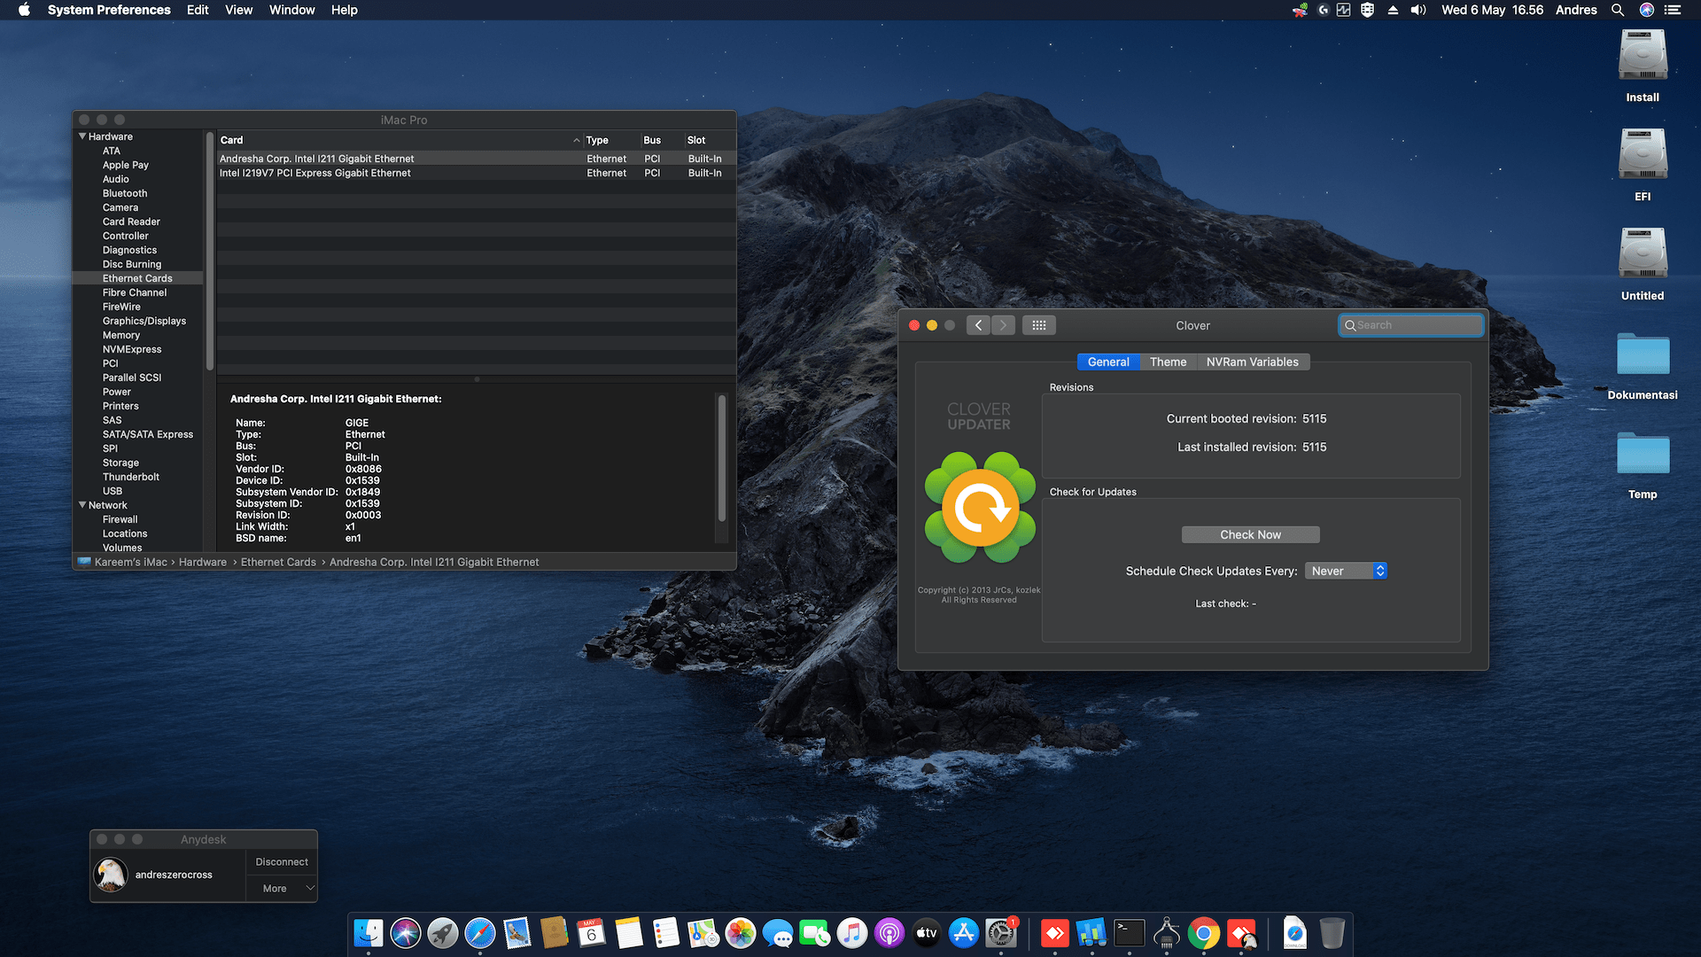
Task: Collapse the Hardware section in sidebar
Action: coord(82,136)
